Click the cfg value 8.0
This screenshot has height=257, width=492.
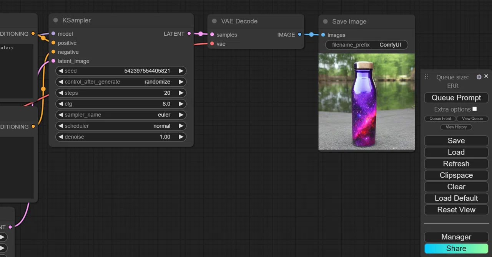(166, 104)
